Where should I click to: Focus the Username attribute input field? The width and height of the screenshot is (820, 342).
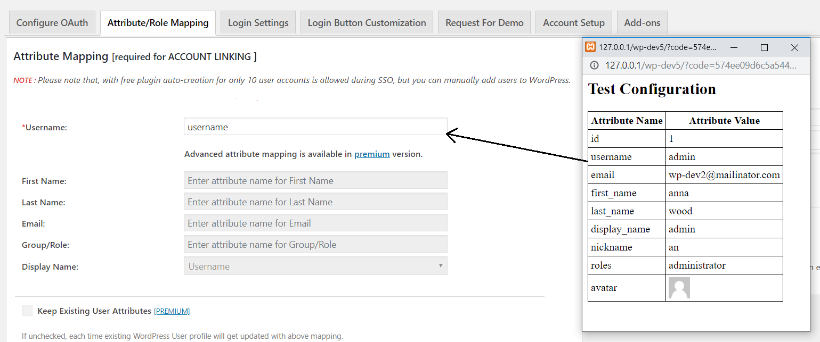(315, 127)
